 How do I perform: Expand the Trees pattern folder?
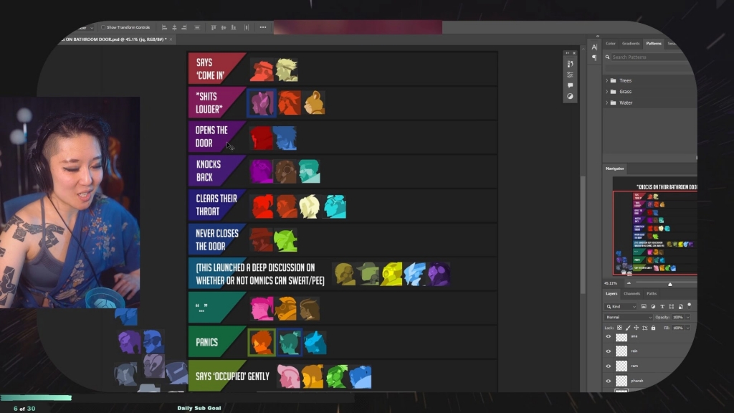[x=607, y=80]
